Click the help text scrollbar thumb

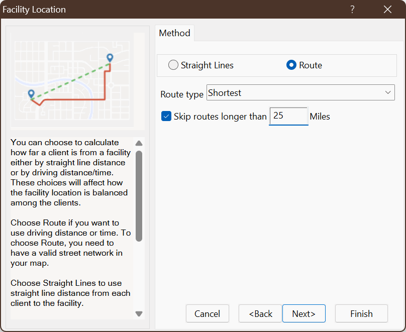pos(139,196)
